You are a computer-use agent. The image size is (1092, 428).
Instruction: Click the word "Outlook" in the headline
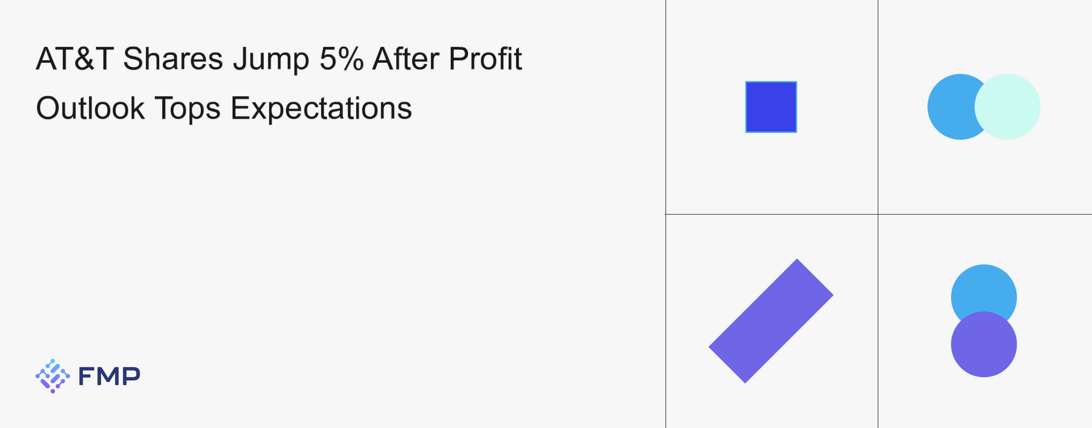coord(90,108)
